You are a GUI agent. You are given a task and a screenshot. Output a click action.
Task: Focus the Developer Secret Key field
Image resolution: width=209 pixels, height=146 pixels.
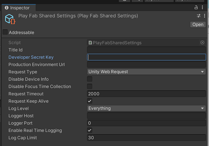point(147,57)
